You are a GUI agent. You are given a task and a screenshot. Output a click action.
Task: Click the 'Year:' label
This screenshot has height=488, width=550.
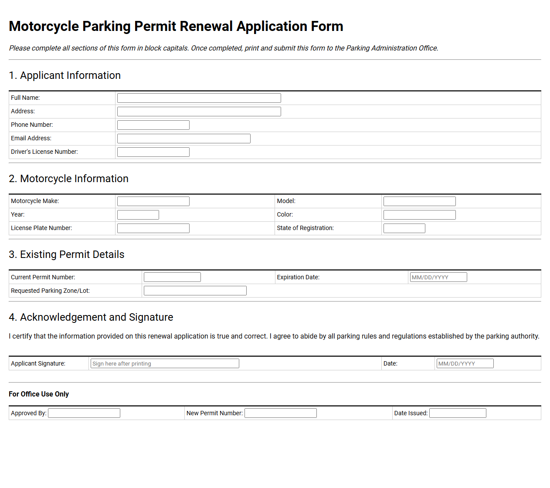click(x=18, y=214)
